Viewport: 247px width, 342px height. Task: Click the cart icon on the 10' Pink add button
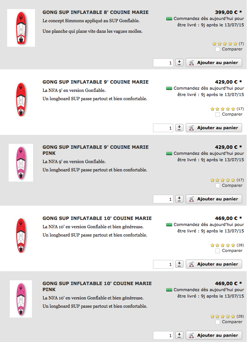click(x=191, y=336)
